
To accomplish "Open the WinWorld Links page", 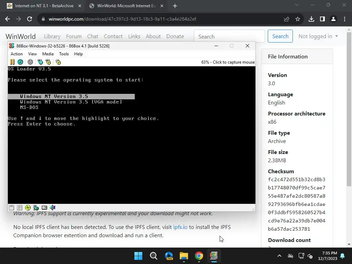I will 134,36.
